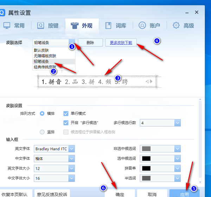Open the 常用 tab with monitor icon
The height and width of the screenshot is (197, 211).
click(14, 26)
